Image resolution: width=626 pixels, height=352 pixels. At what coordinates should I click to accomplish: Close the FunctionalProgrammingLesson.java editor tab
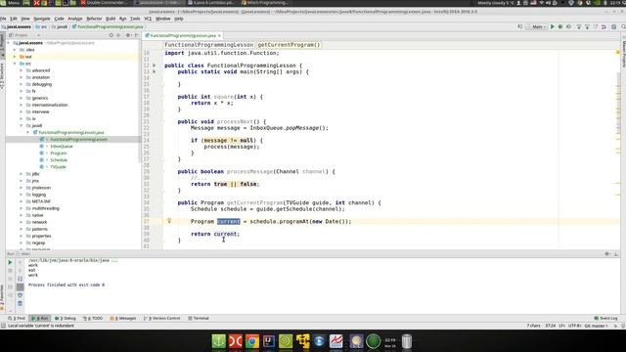[x=219, y=35]
